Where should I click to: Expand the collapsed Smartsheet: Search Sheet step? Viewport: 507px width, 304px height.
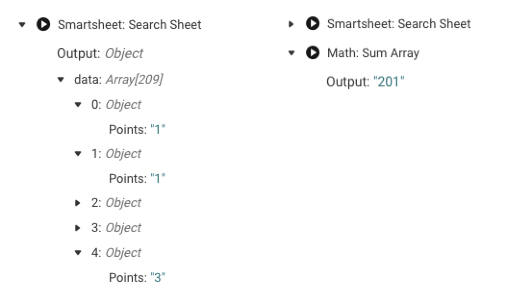pos(291,24)
